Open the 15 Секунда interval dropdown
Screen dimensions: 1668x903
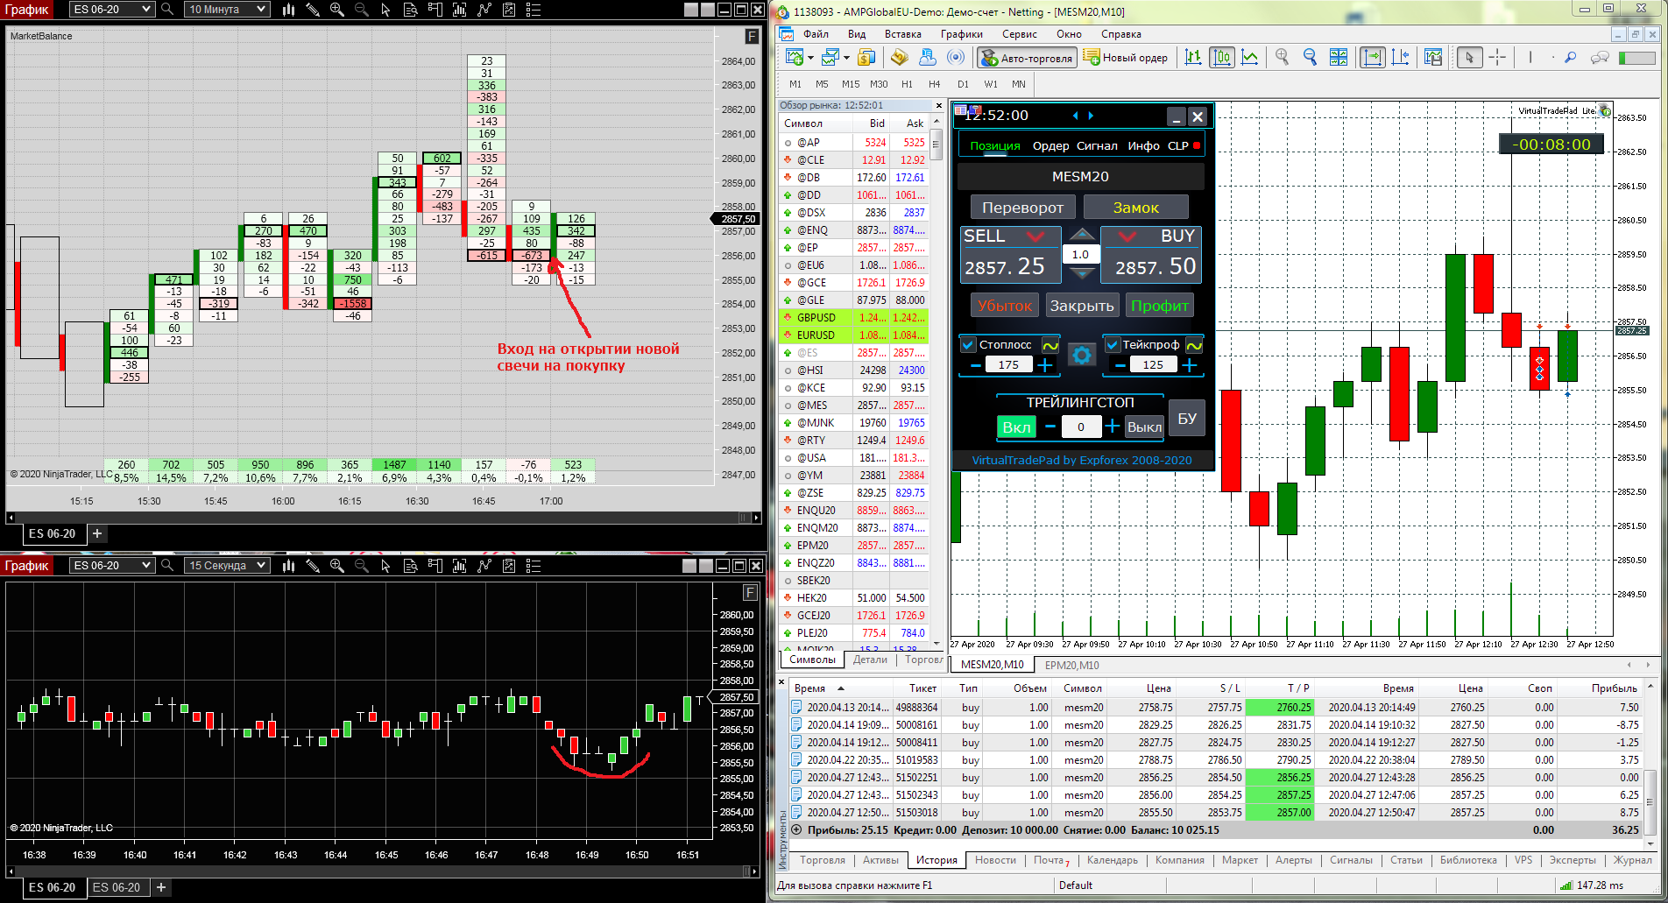pyautogui.click(x=227, y=566)
